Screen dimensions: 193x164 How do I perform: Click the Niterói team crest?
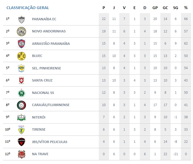click(21, 117)
